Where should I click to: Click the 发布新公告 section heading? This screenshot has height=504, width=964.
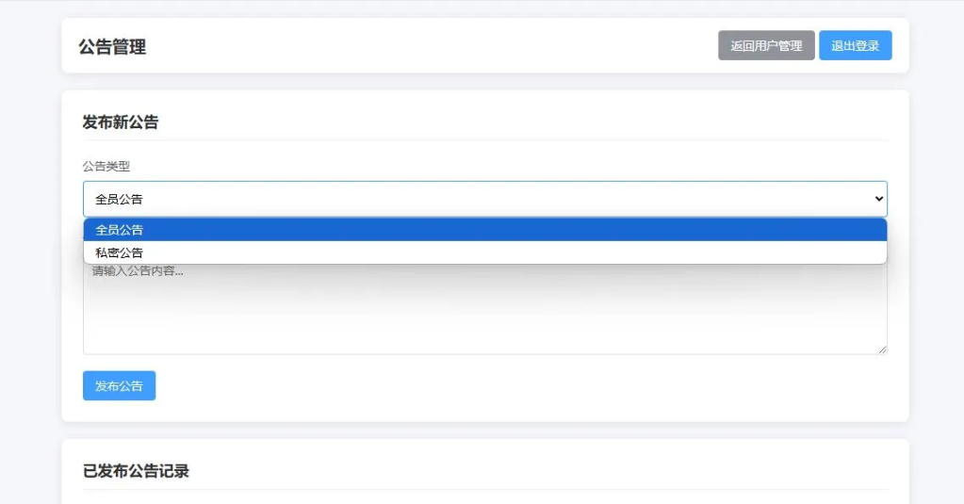point(121,122)
